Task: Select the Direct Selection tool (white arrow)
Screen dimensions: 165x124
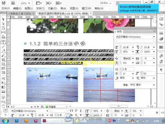Action: 3,24
